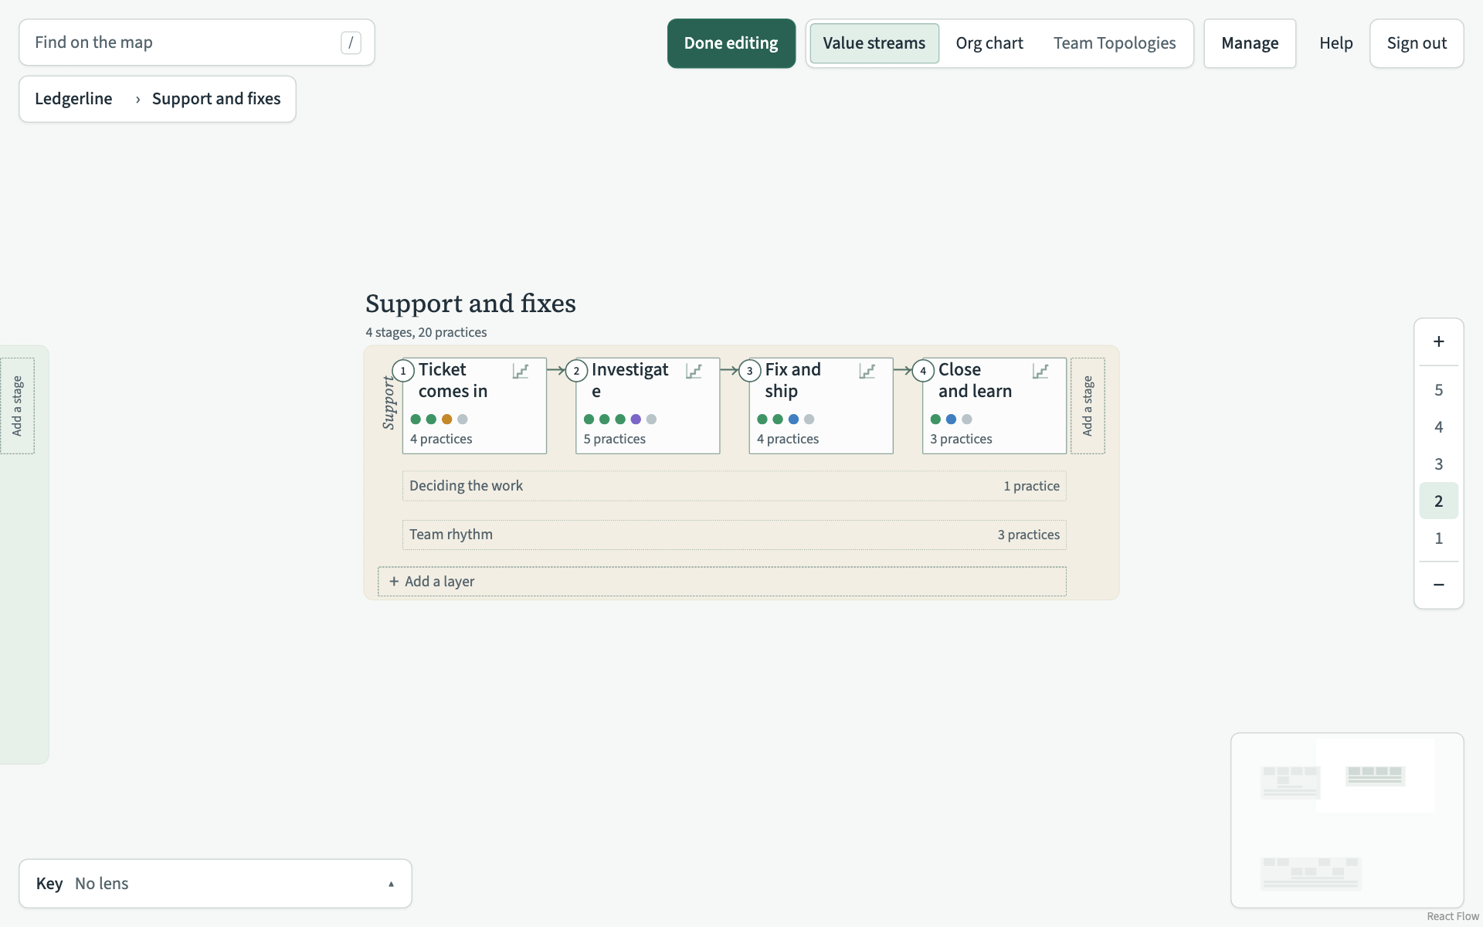Click stage number 4 badge on Close and learn
The image size is (1483, 927).
[923, 371]
